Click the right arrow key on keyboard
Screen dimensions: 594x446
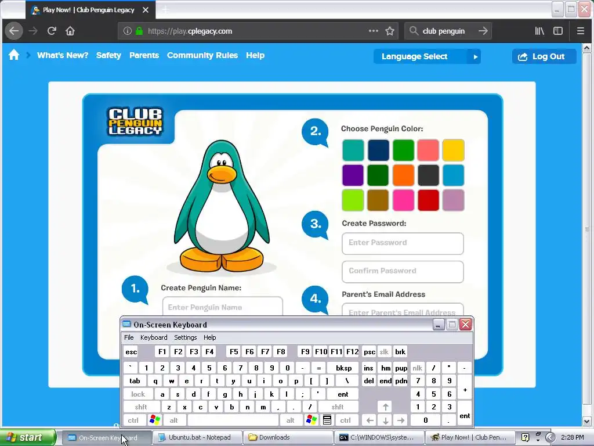point(401,420)
